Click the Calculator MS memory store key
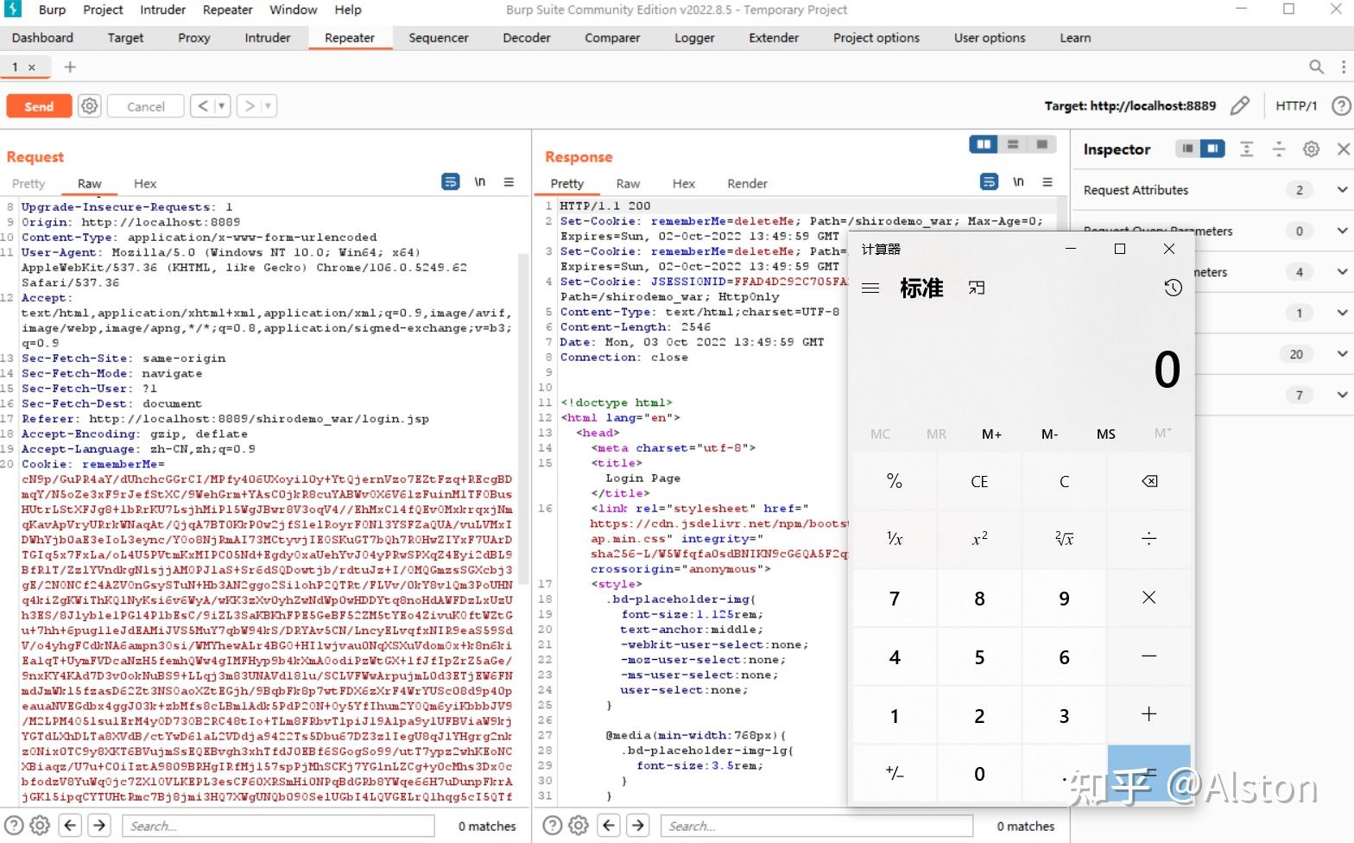 tap(1106, 434)
